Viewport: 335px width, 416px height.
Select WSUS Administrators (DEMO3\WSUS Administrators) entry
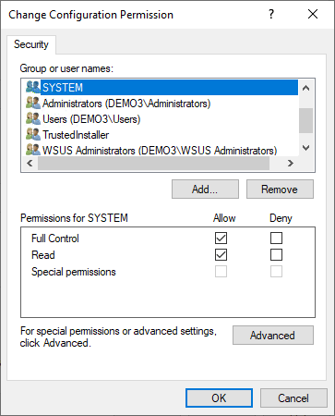point(160,151)
